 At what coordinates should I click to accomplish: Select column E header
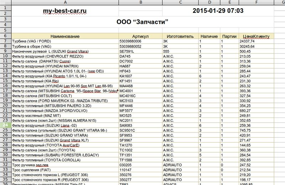tap(229, 2)
